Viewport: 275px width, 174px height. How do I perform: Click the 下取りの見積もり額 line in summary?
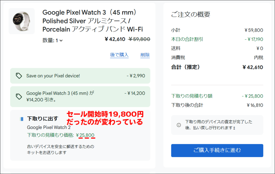pyautogui.click(x=217, y=96)
